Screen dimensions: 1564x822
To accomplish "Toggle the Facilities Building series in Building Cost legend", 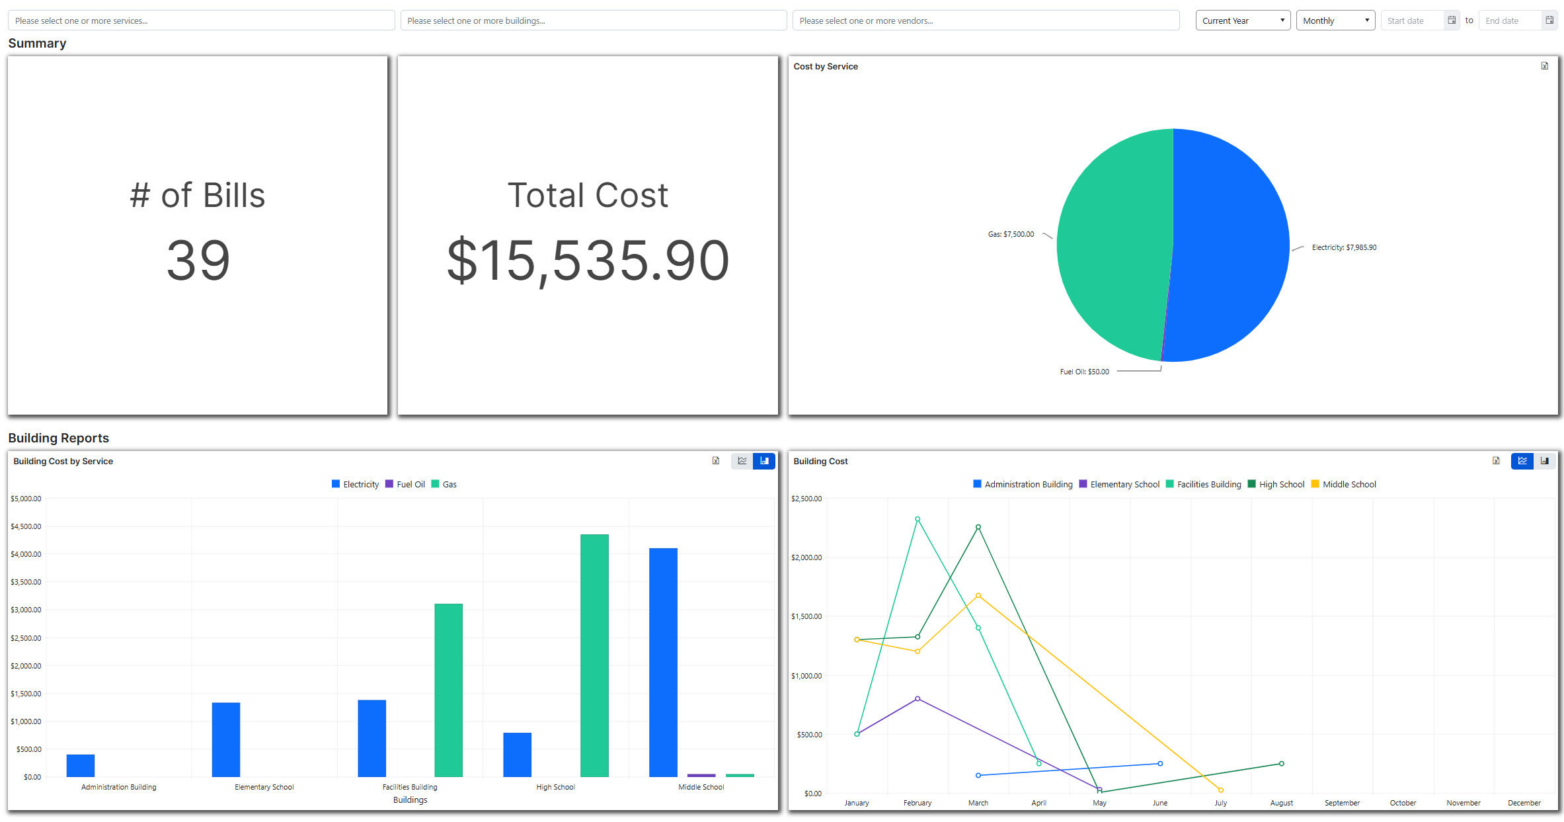I will [1204, 483].
